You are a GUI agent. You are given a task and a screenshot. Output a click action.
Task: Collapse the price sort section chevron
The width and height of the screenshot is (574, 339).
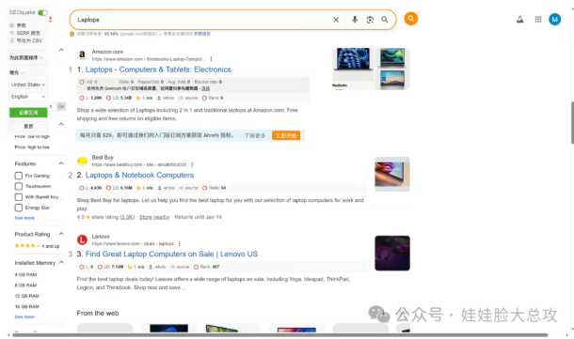[61, 124]
